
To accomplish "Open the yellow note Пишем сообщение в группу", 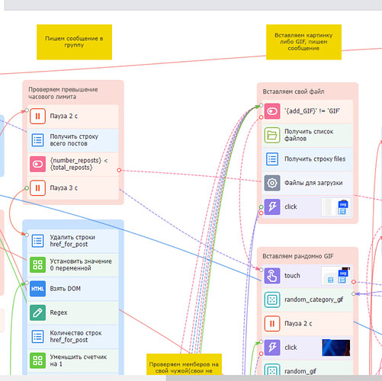I will click(x=74, y=42).
